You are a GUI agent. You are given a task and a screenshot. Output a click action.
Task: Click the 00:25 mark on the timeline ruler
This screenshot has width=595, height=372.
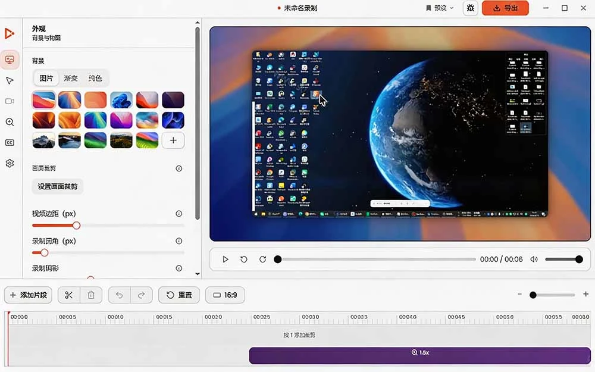point(262,317)
